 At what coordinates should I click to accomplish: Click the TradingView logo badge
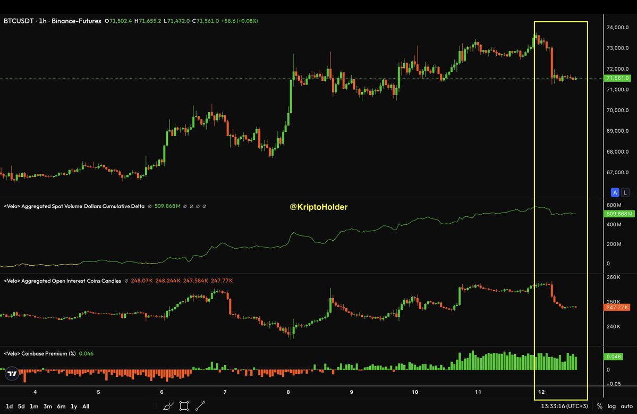click(12, 374)
